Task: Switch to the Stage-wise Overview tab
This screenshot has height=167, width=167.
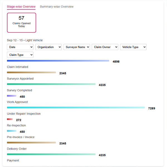Action: click(21, 7)
